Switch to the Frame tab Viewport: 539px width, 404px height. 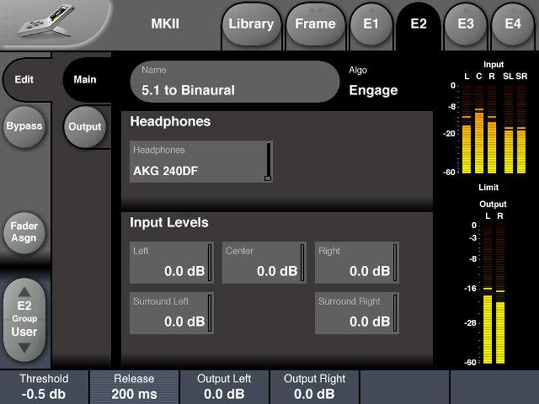point(315,24)
